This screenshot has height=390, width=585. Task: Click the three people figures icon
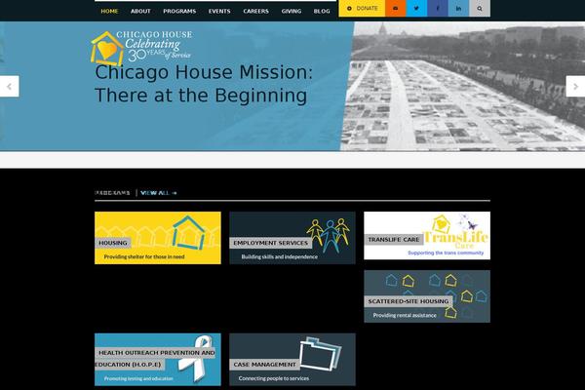pos(329,235)
